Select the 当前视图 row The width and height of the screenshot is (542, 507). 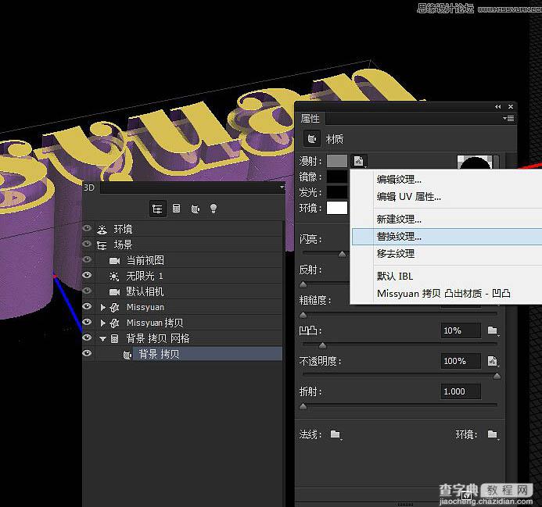188,260
